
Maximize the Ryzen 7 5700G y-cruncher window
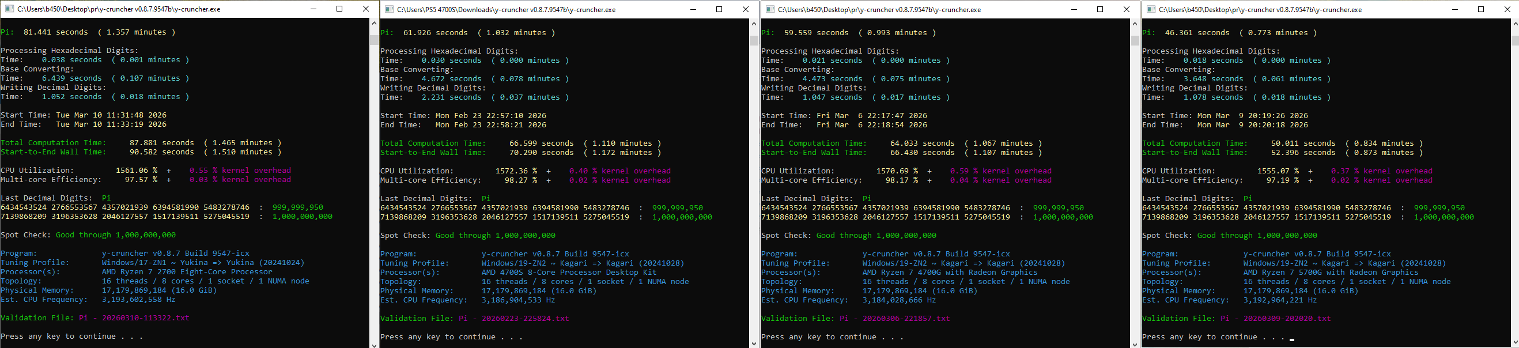tap(1480, 9)
